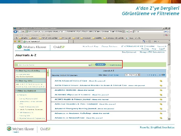Expand the Life & Biomedical Sciences subject
The image size is (181, 136).
pos(18,109)
